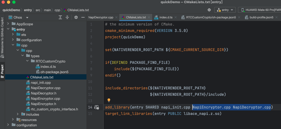This screenshot has width=281, height=129.
Task: Open the entry run configuration dropdown
Action: pos(225,10)
